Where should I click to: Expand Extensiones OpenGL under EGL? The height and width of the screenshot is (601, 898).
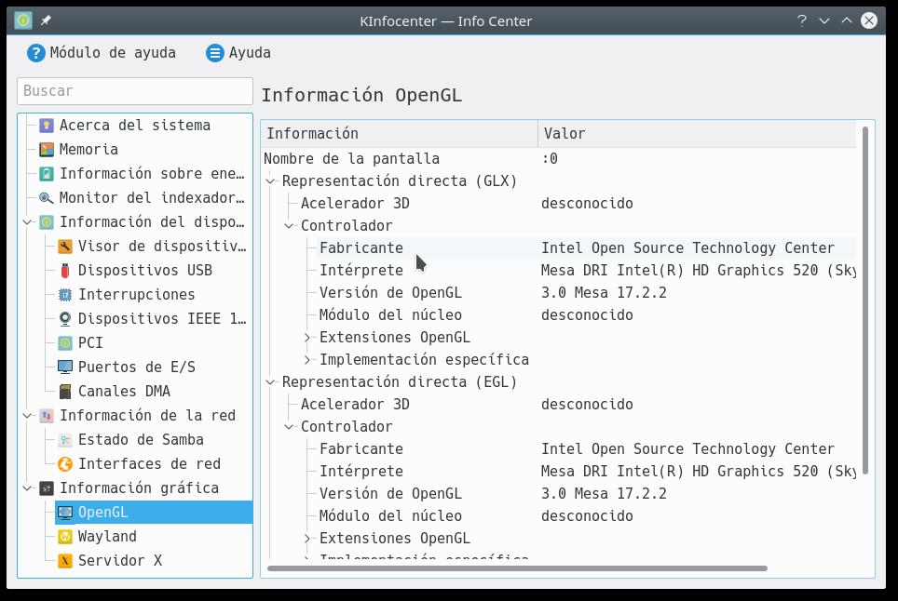pos(307,539)
